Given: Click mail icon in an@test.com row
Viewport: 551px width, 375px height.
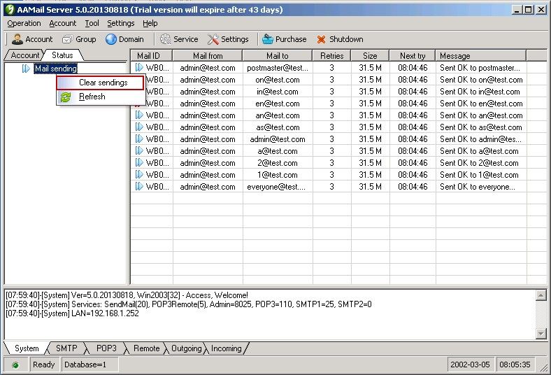Looking at the screenshot, I should [139, 115].
